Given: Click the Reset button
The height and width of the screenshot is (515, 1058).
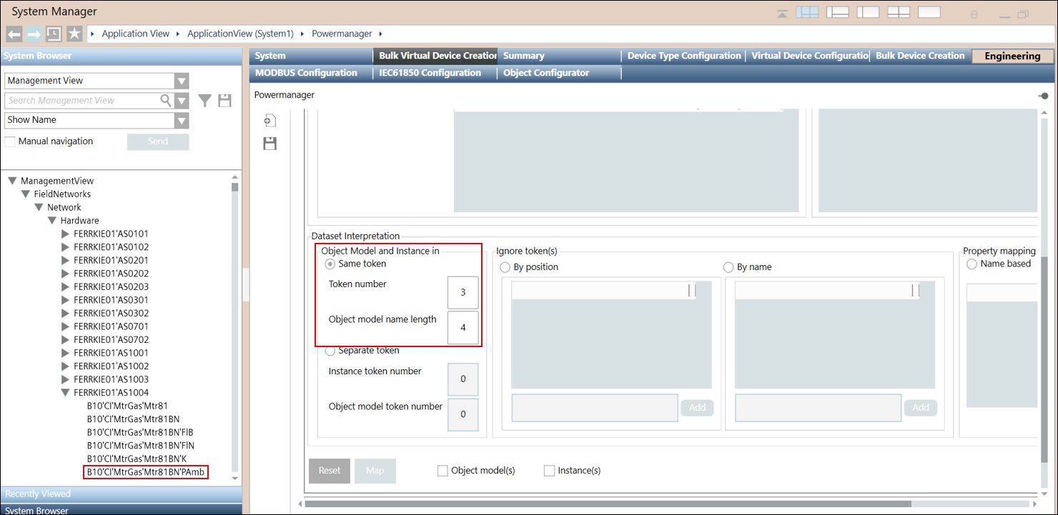Looking at the screenshot, I should tap(329, 471).
